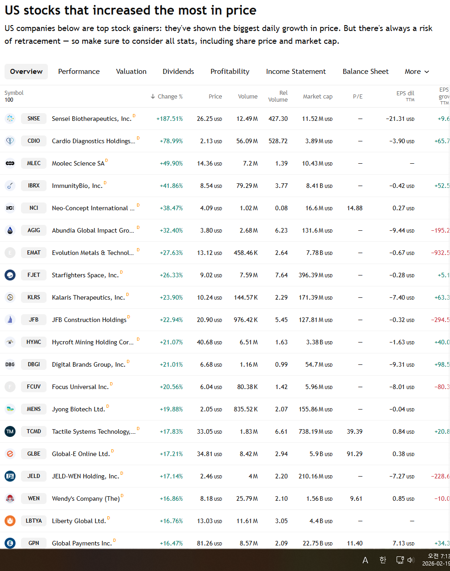Open the IBRX ticker link
The image size is (450, 571).
tap(34, 186)
